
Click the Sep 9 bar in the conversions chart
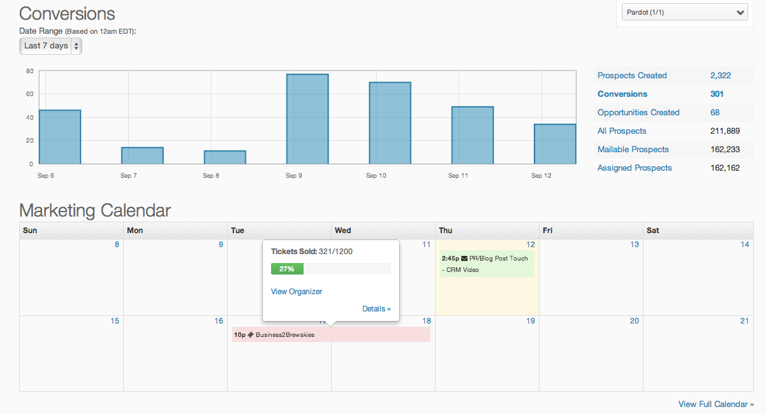[307, 118]
